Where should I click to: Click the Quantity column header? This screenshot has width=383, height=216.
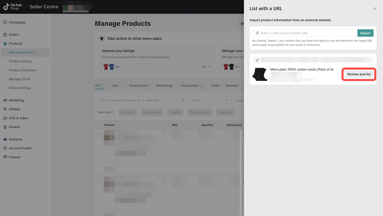207,125
